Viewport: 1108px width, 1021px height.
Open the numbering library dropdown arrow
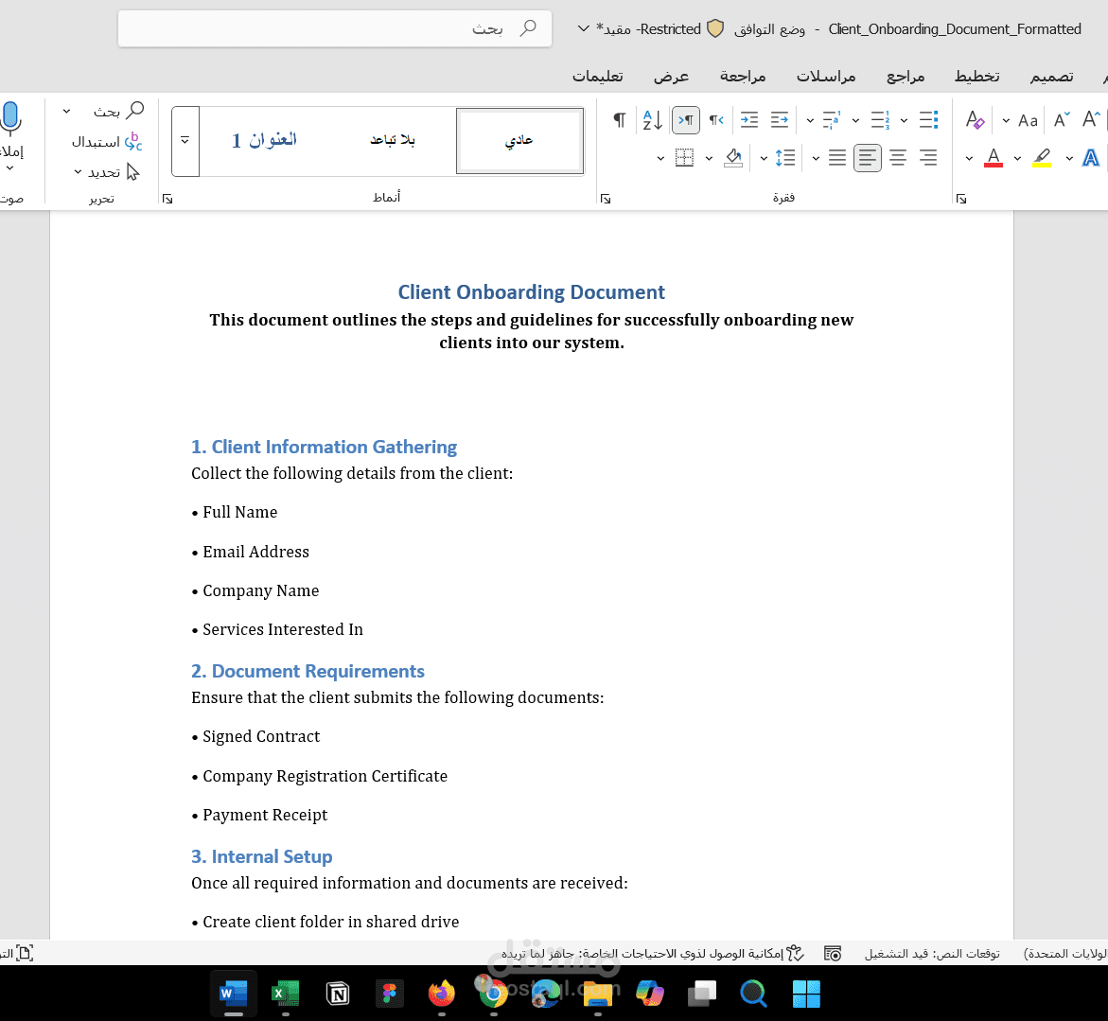[855, 121]
